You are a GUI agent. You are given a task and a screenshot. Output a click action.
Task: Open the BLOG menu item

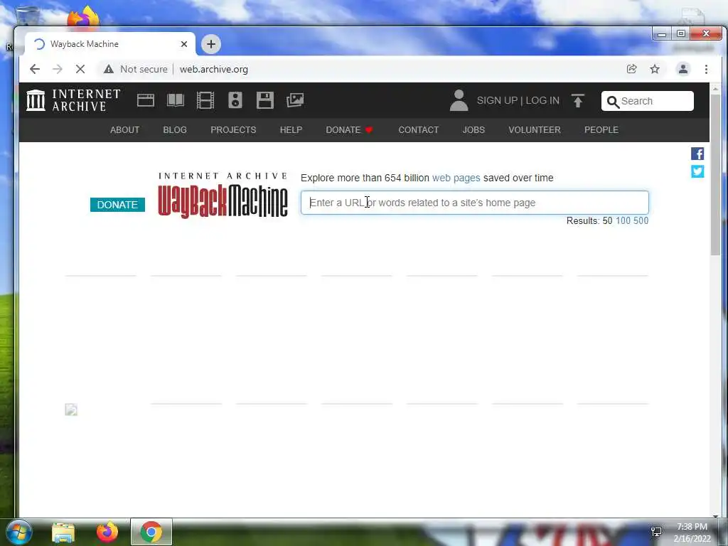pyautogui.click(x=175, y=130)
